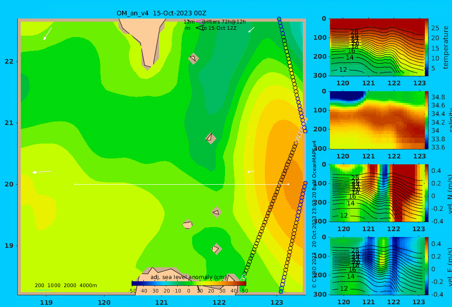Click the island marker just west of longitude 122 near 19.5N
This screenshot has width=452, height=307.
pos(216,212)
